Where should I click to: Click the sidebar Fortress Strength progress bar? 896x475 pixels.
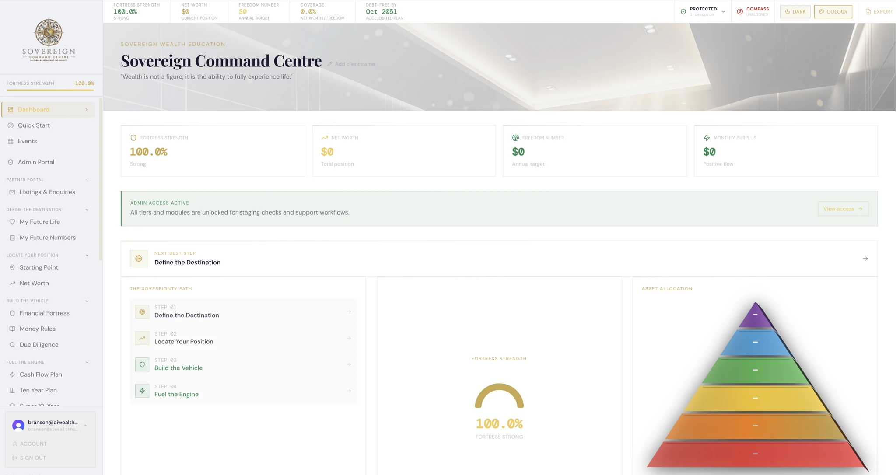point(50,90)
